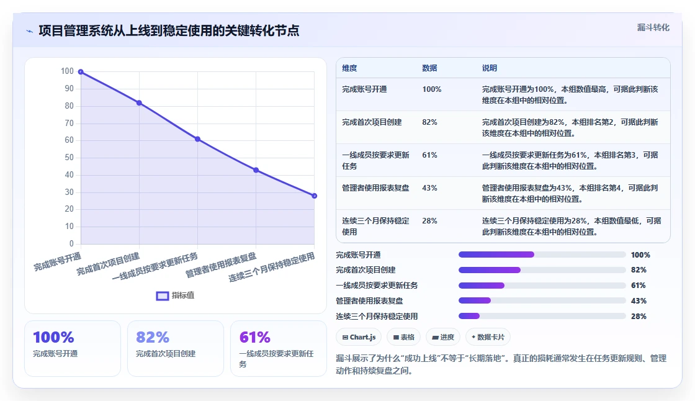Image resolution: width=695 pixels, height=401 pixels.
Task: Click the y-axis tick label 50
Action: coord(69,158)
